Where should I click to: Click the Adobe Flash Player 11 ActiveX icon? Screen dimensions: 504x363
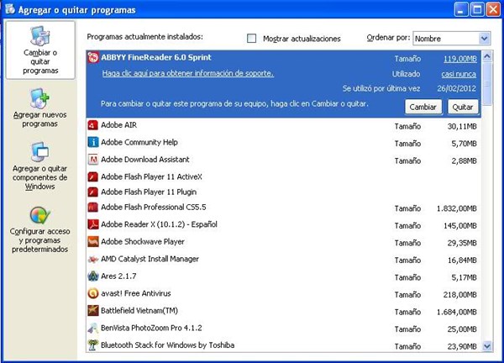[93, 176]
